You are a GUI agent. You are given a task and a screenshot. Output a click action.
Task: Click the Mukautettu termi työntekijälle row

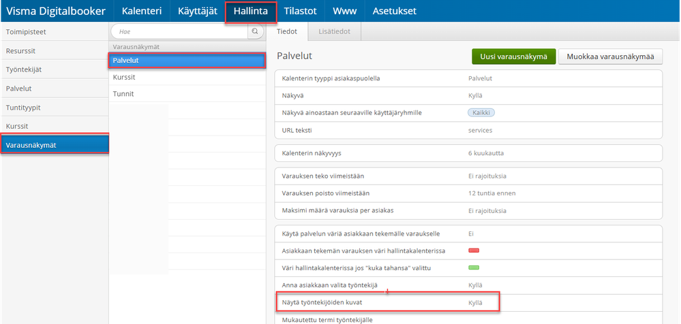pyautogui.click(x=468, y=319)
